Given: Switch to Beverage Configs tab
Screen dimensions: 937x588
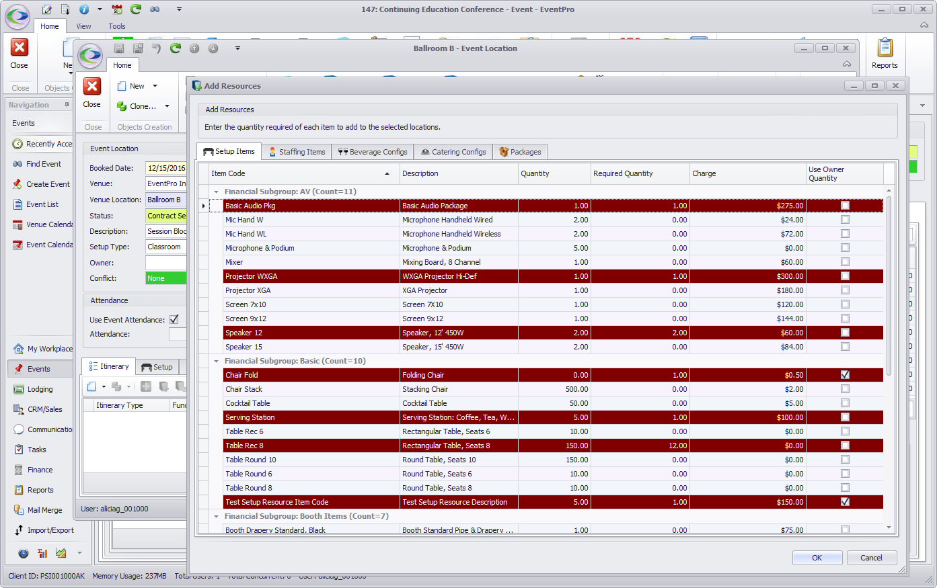Looking at the screenshot, I should 373,152.
